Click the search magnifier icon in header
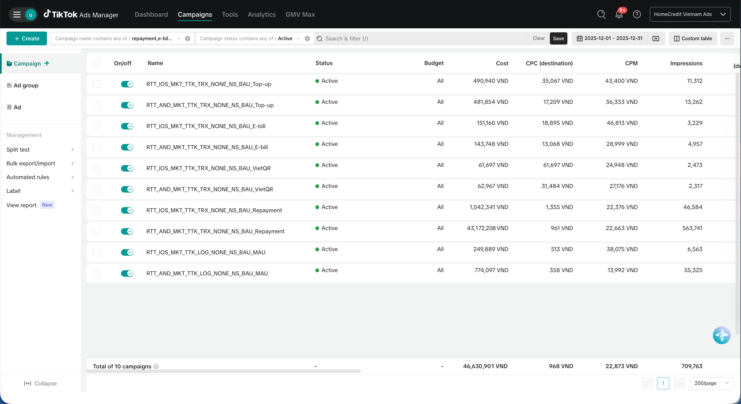741x404 pixels. [601, 14]
